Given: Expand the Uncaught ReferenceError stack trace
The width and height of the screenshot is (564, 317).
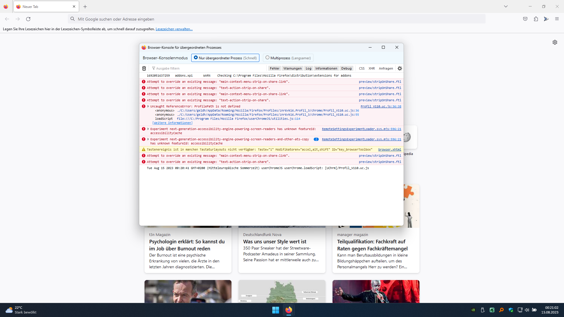Looking at the screenshot, I should pos(148,106).
